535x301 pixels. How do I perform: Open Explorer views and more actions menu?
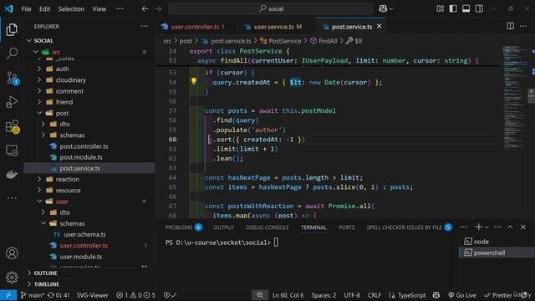click(144, 26)
